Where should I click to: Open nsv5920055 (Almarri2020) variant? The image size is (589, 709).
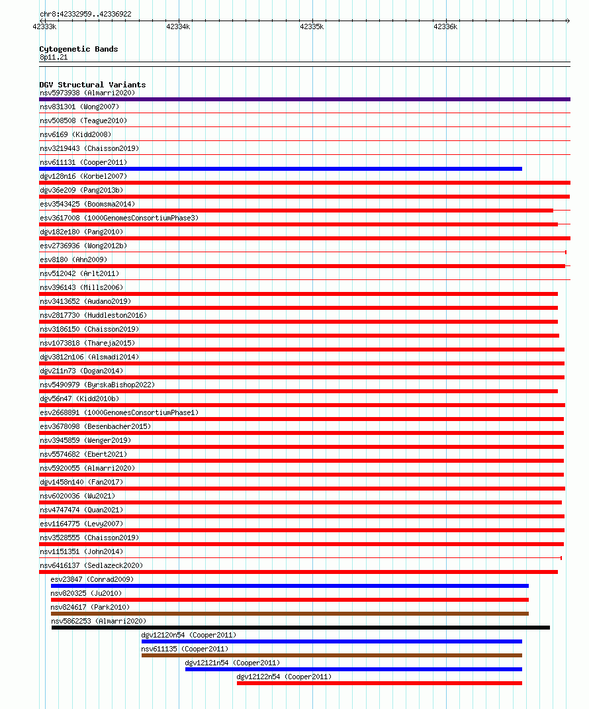tap(87, 469)
